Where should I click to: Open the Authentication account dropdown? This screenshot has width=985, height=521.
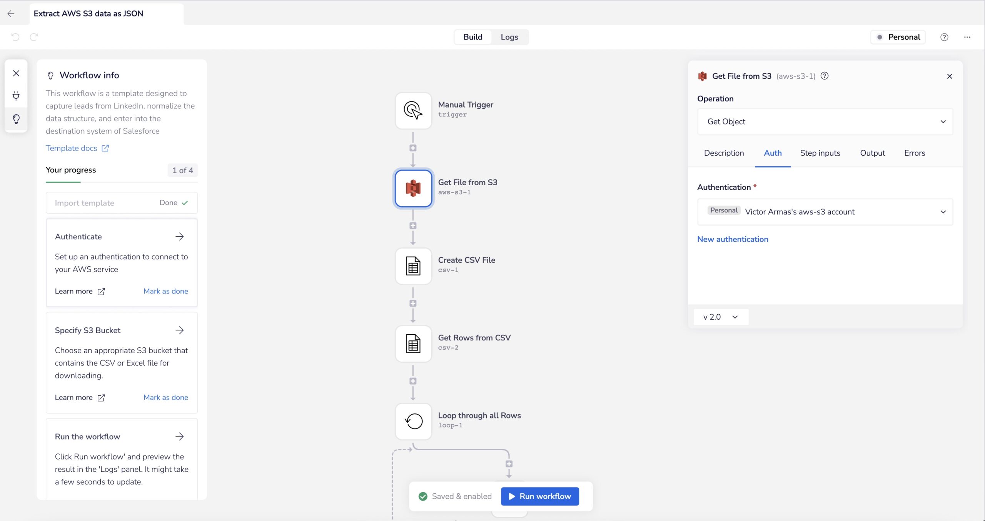[x=825, y=212]
